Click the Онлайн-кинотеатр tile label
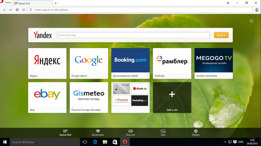The height and width of the screenshot is (146, 261). [x=206, y=76]
